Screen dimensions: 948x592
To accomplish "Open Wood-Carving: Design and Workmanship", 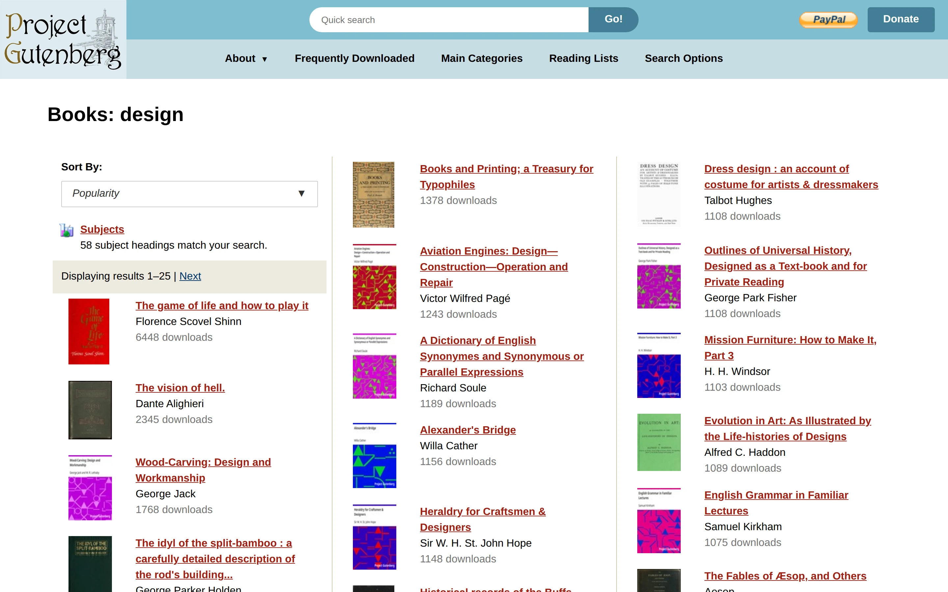I will click(203, 470).
